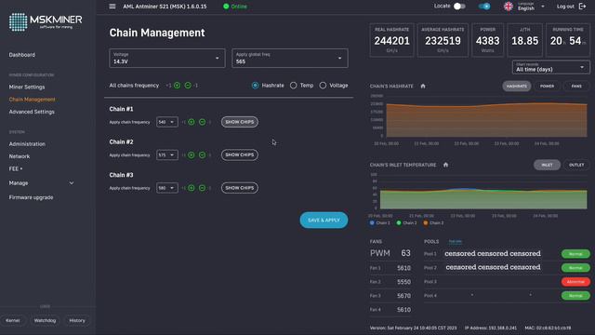Click Pool 1 Normal status badge

point(575,254)
